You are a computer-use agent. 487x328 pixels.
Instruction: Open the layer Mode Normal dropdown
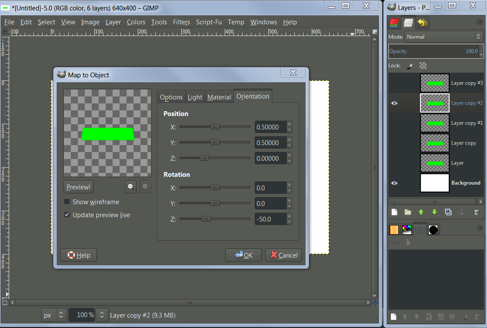[444, 36]
